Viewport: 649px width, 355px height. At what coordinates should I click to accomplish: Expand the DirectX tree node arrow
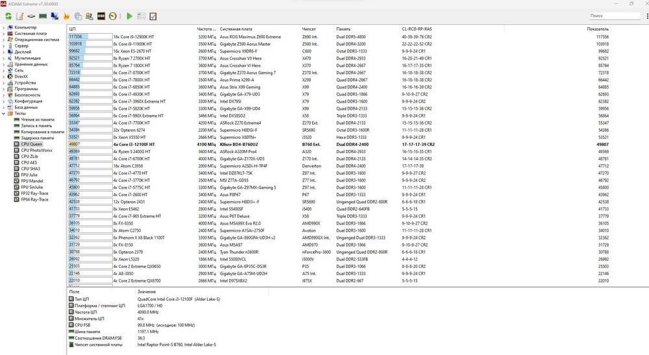coord(3,77)
